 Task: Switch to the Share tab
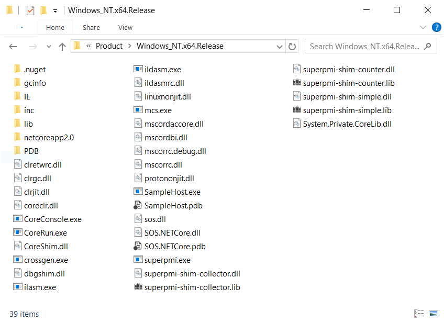point(91,27)
